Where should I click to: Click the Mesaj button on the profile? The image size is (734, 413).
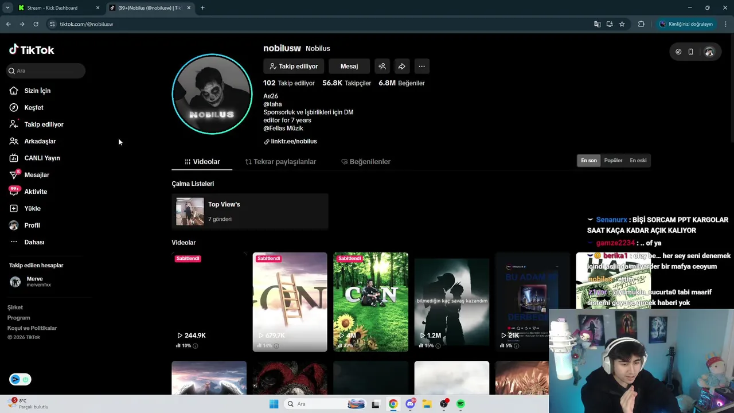point(349,67)
